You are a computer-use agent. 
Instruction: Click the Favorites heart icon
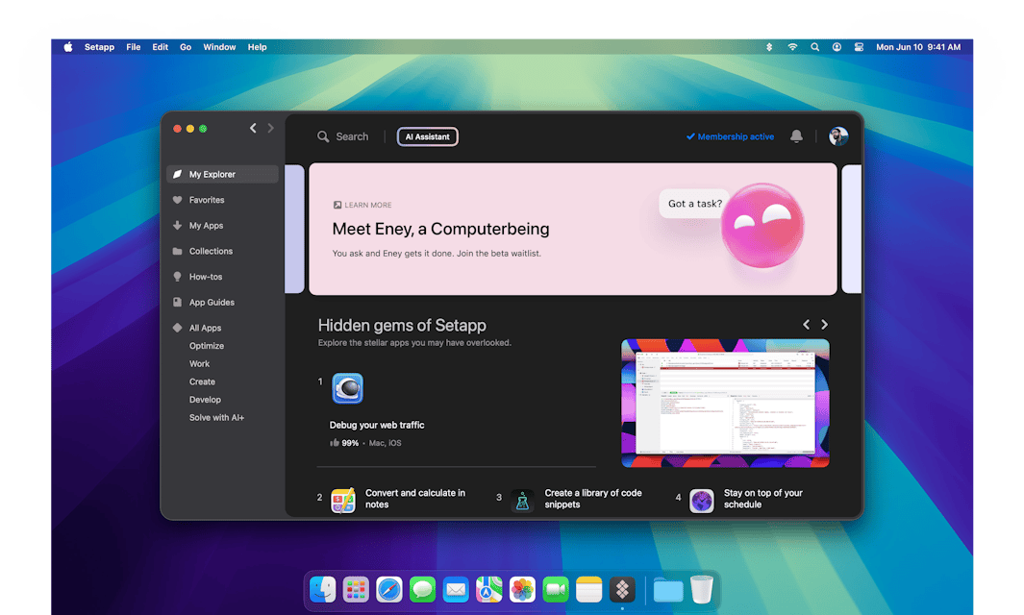pyautogui.click(x=177, y=200)
